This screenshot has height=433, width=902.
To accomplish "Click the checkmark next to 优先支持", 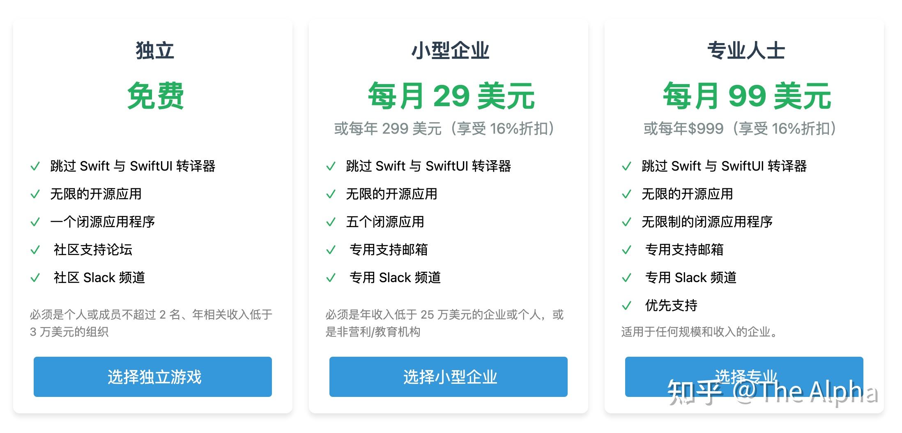I will tap(626, 306).
